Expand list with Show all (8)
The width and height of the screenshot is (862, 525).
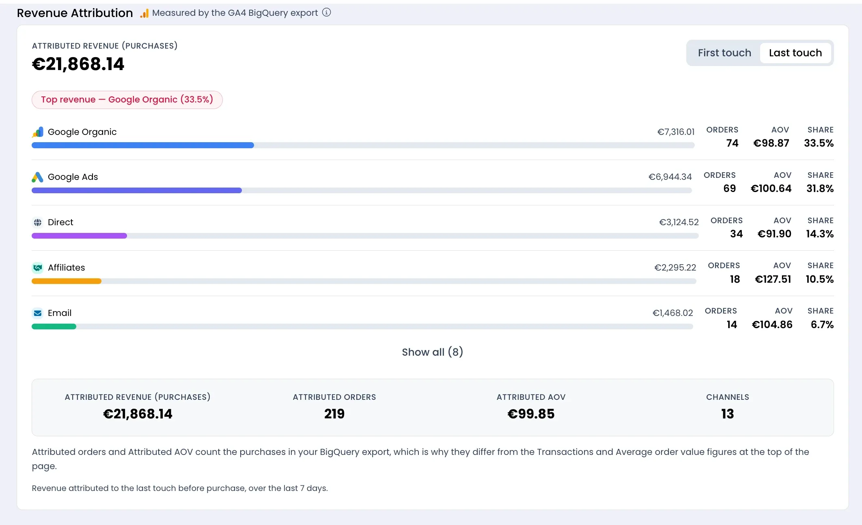point(432,352)
